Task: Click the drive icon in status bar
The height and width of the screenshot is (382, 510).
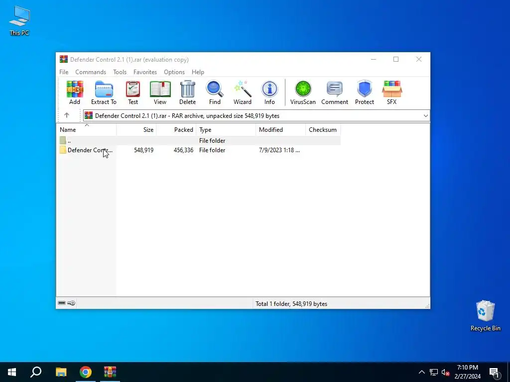Action: pos(62,303)
